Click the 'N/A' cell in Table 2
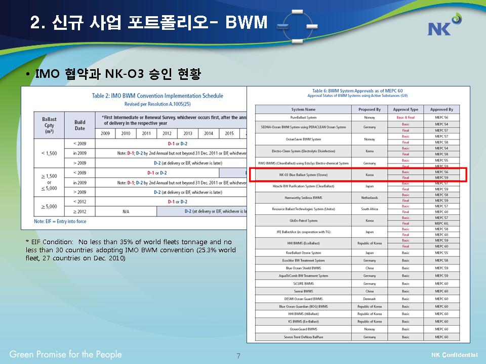 click(126, 211)
